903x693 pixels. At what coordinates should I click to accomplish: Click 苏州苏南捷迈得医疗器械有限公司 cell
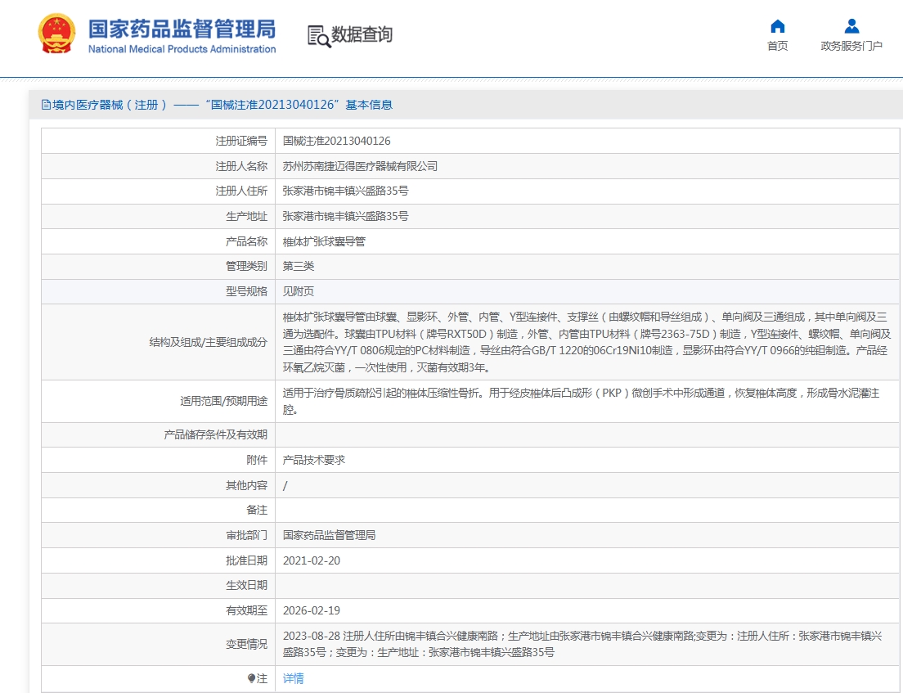pos(360,166)
